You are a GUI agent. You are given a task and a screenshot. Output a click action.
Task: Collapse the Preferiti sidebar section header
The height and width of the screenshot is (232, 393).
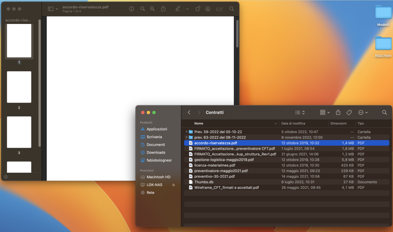click(x=146, y=123)
